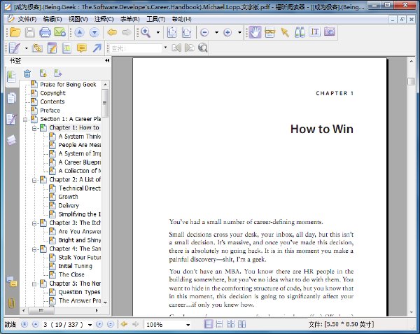Open the 注释(C) menu
Image resolution: width=420 pixels, height=334 pixels.
(104, 19)
